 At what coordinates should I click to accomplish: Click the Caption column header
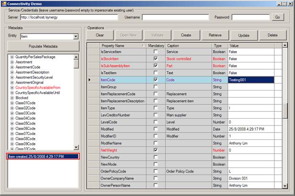tap(188, 46)
